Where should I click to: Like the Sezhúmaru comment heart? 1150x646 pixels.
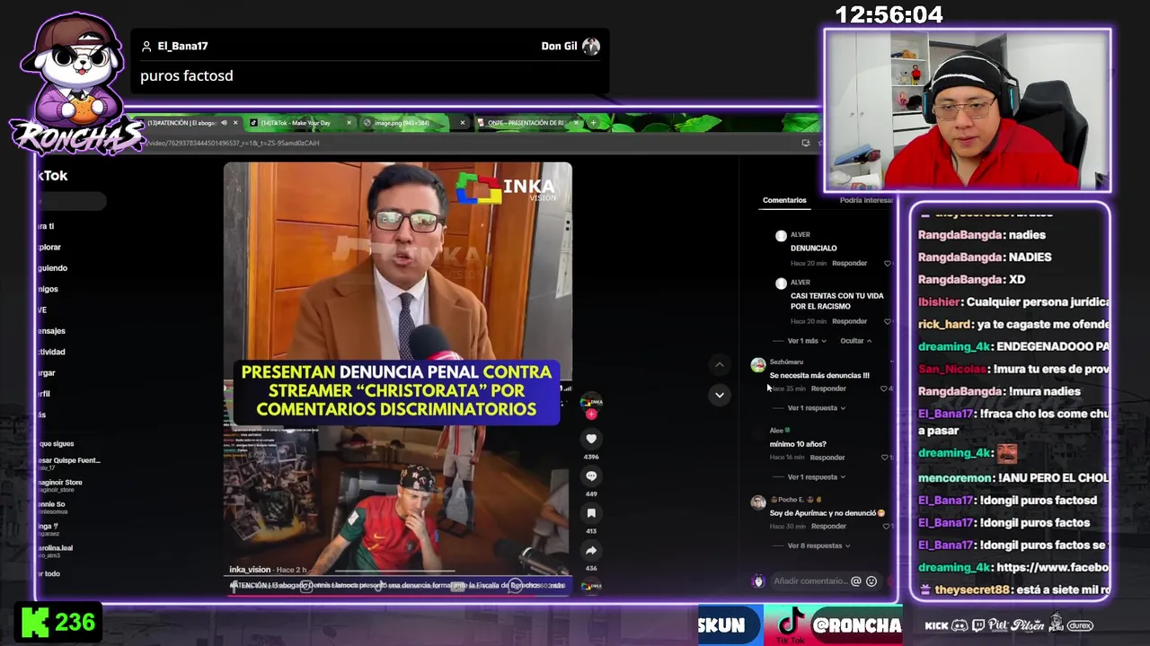885,388
